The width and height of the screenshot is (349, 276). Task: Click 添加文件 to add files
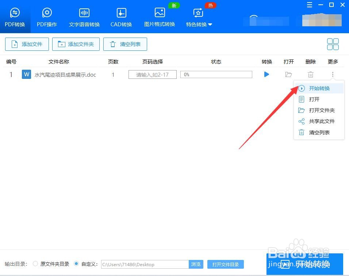point(27,44)
